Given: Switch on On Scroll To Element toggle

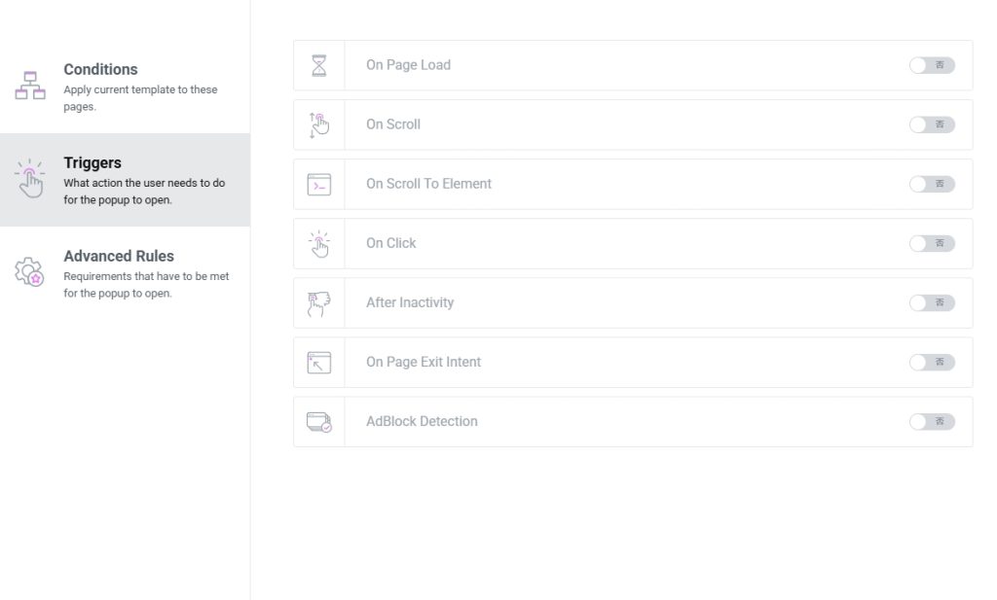Looking at the screenshot, I should coord(932,184).
